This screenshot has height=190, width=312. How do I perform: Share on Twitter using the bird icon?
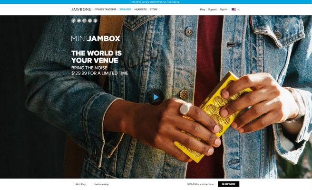point(79,21)
